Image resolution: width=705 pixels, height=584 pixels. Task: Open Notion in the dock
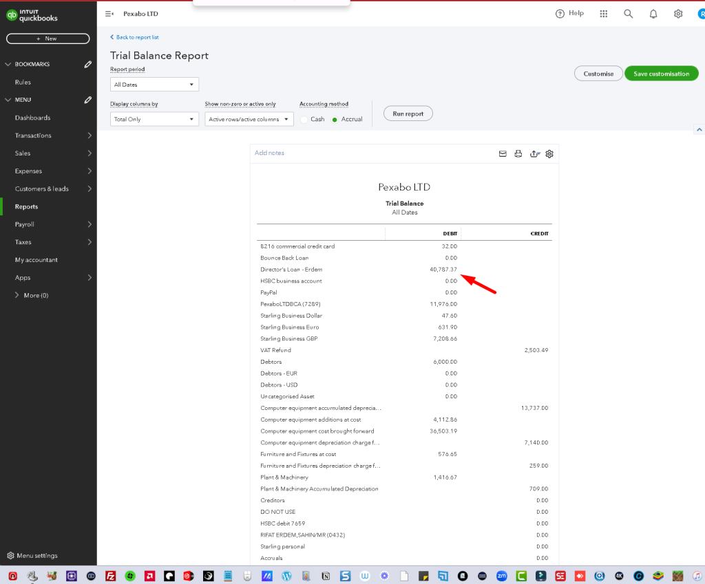[326, 576]
